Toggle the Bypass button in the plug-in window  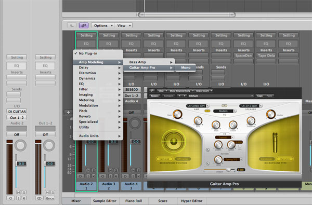pyautogui.click(x=154, y=95)
